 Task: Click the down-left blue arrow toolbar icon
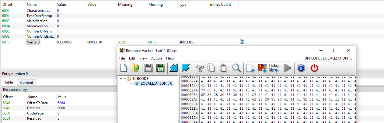click(x=174, y=68)
